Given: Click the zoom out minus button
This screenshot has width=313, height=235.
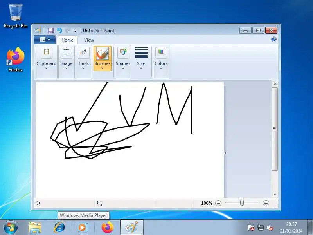Looking at the screenshot, I should (218, 203).
